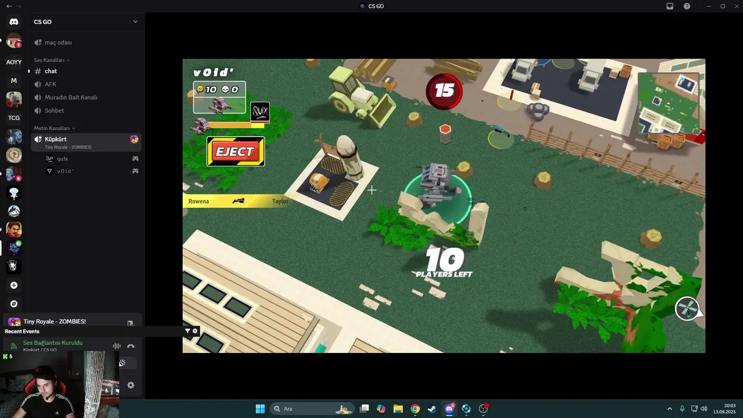Join Muradın Bait Kanalı voice channel
The width and height of the screenshot is (743, 418).
coord(86,98)
